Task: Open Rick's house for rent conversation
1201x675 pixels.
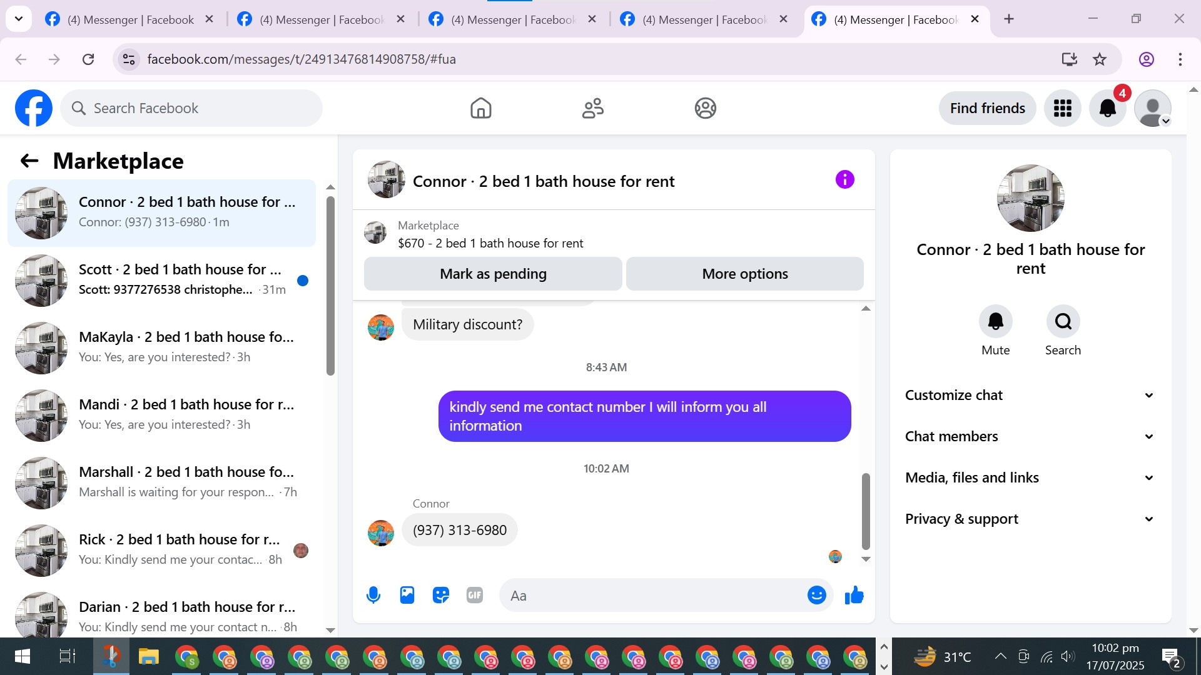Action: 161,550
